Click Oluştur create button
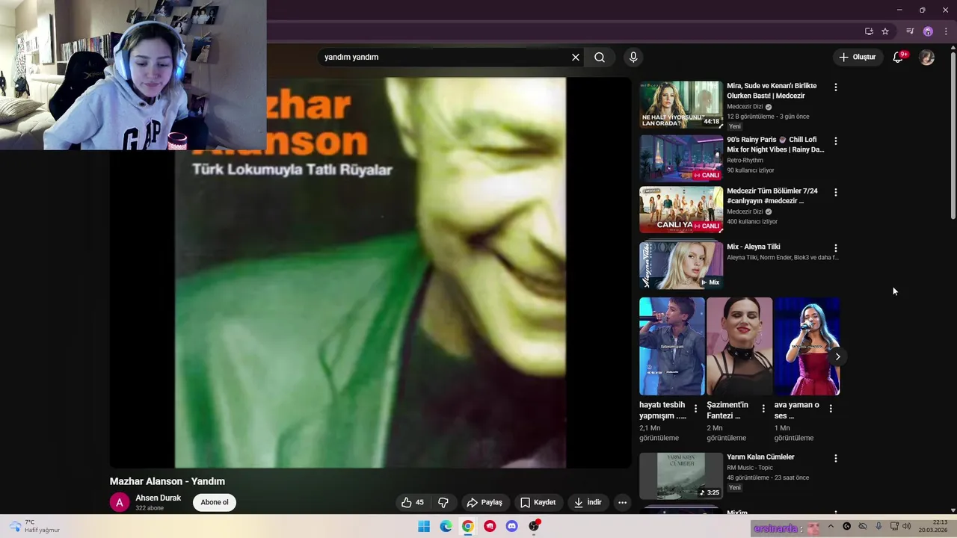This screenshot has width=957, height=538. [x=857, y=58]
